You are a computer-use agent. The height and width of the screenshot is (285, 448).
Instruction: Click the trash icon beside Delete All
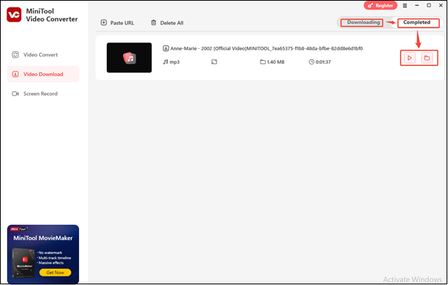154,22
